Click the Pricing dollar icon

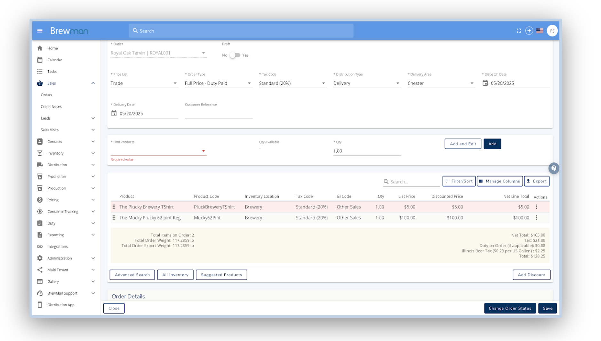[x=40, y=200]
